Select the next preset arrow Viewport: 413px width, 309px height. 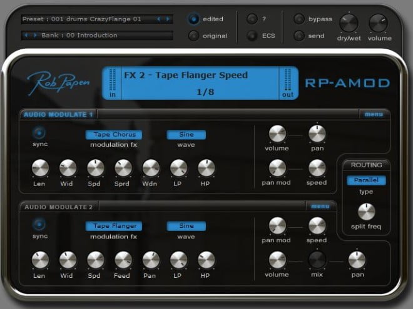(x=168, y=19)
